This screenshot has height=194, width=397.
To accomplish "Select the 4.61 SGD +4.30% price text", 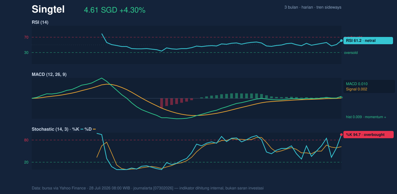I will point(115,10).
